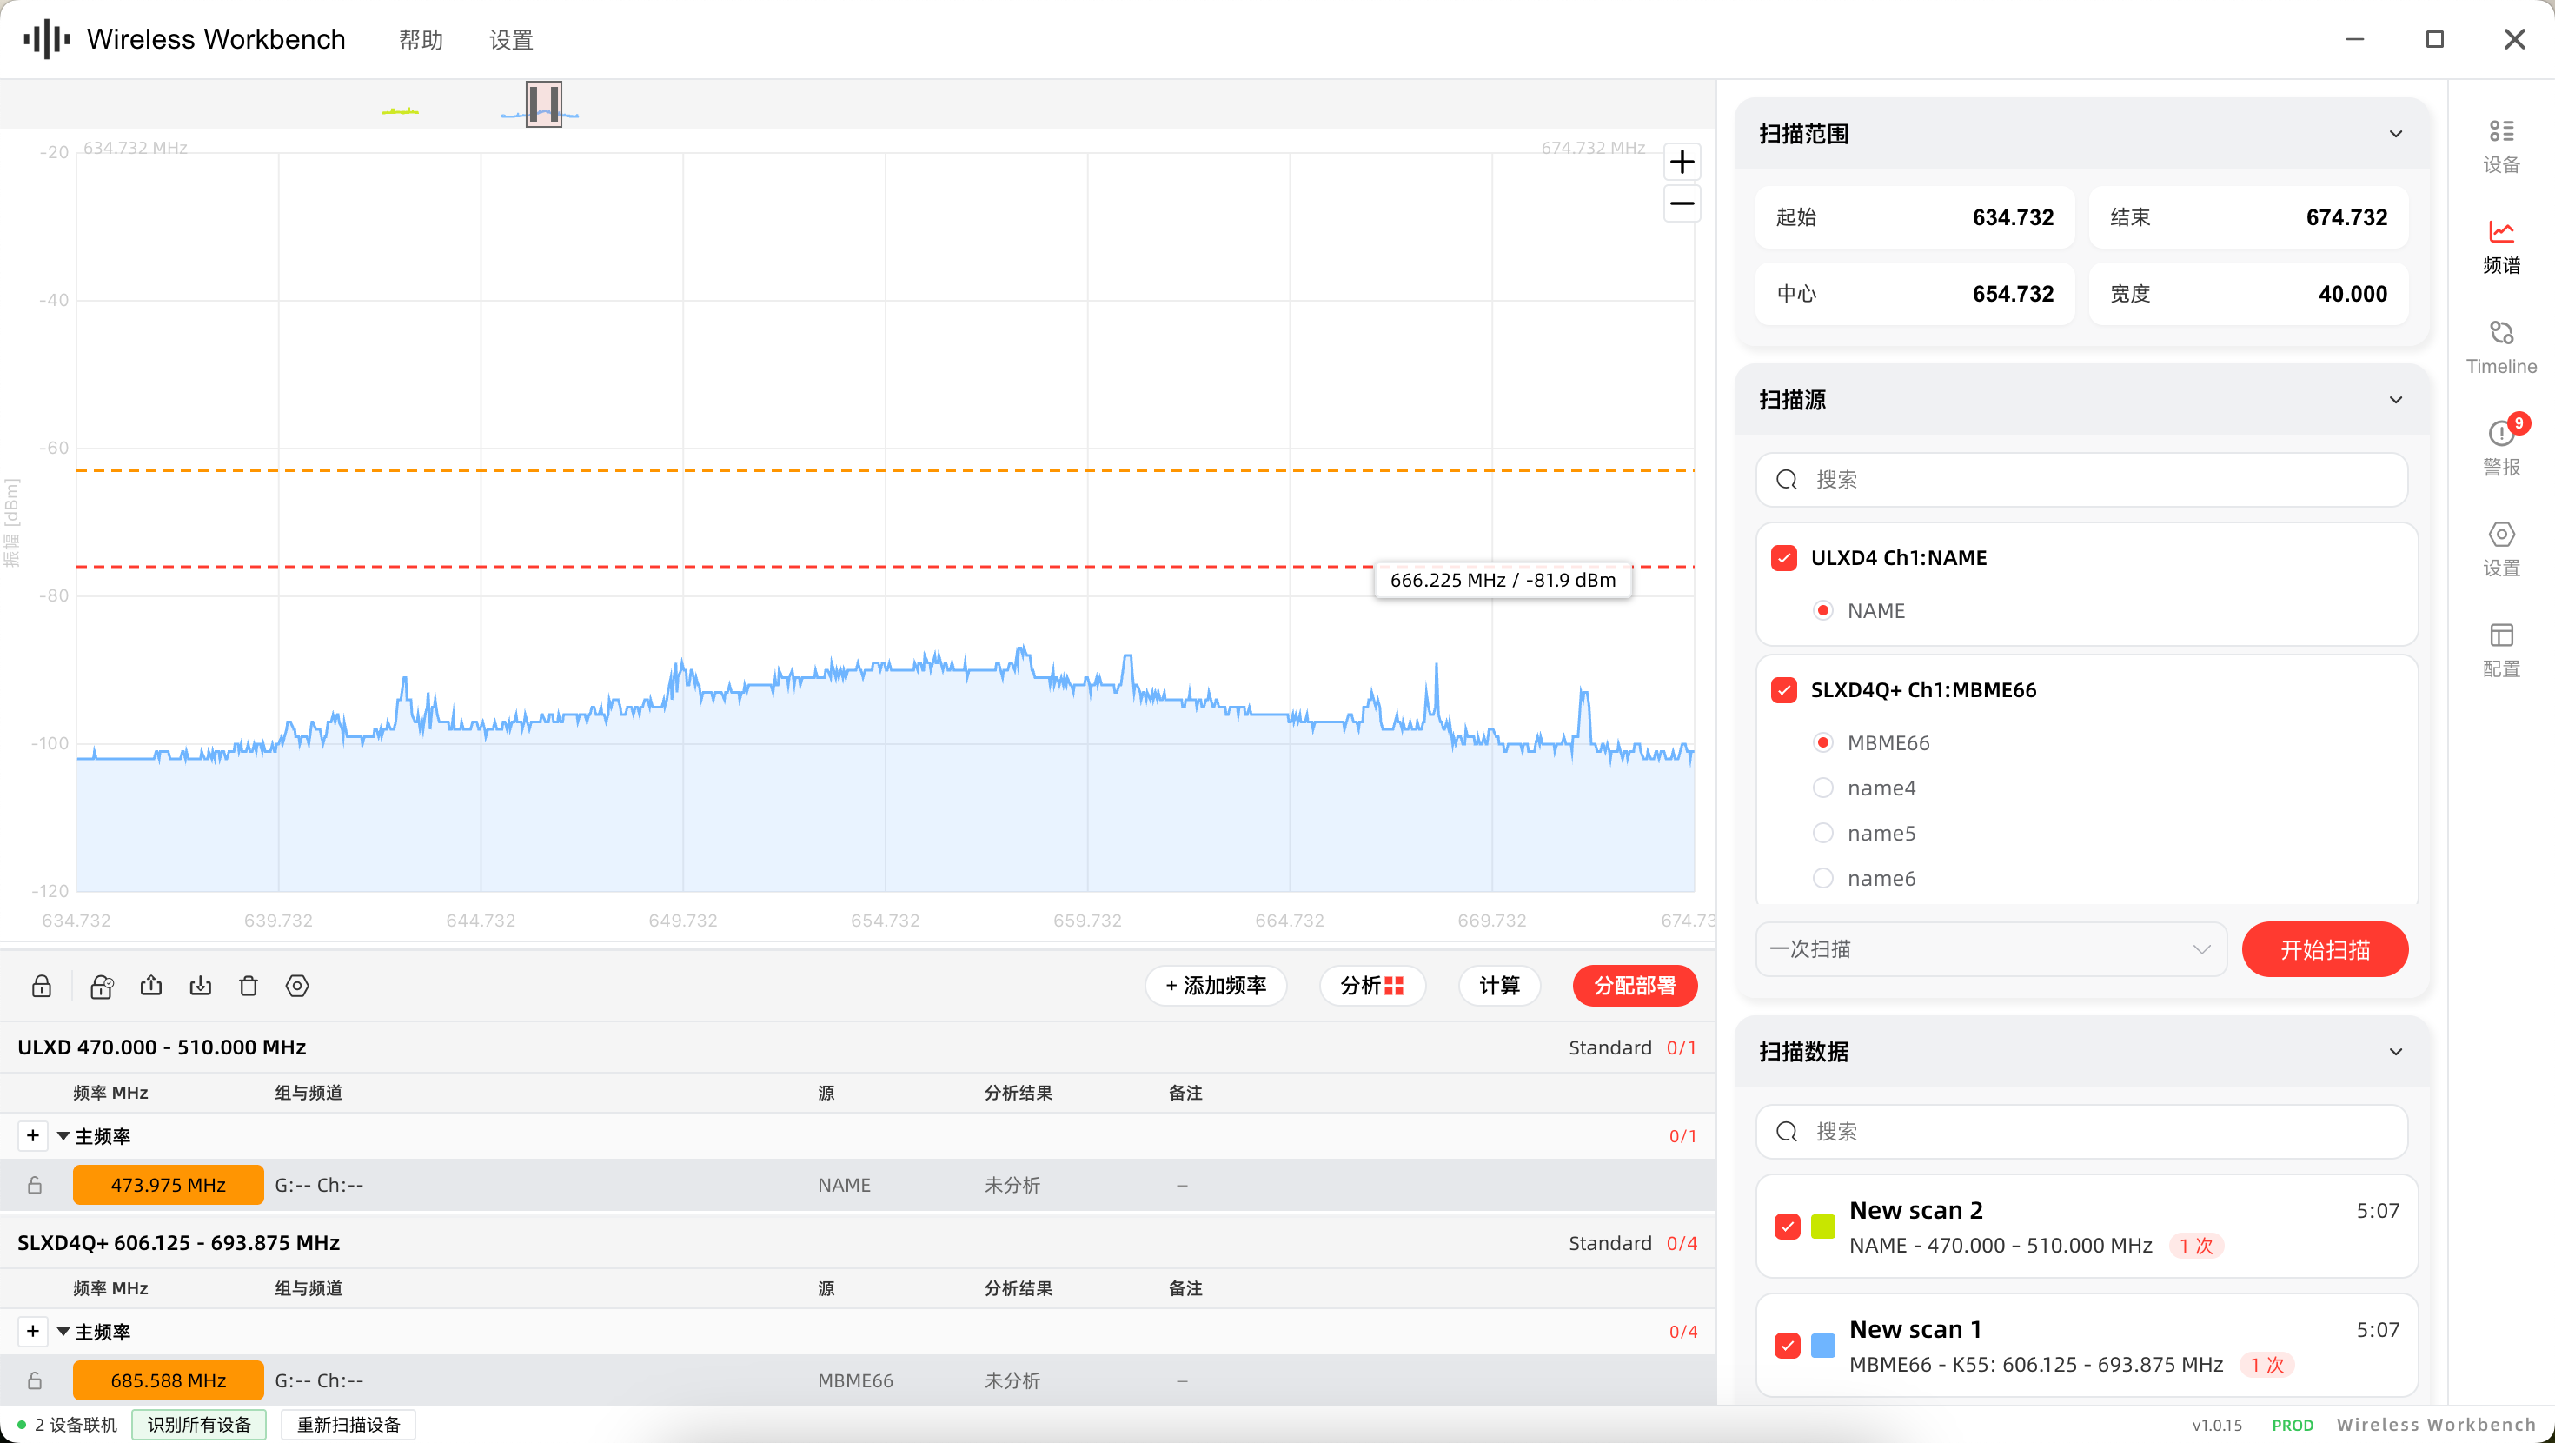
Task: Click New scan 2 green color swatch
Action: pos(1823,1227)
